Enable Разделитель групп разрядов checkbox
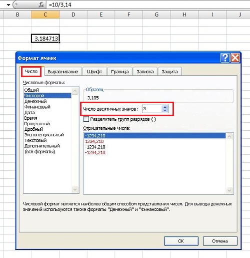Image resolution: width=250 pixels, height=258 pixels. pyautogui.click(x=86, y=119)
